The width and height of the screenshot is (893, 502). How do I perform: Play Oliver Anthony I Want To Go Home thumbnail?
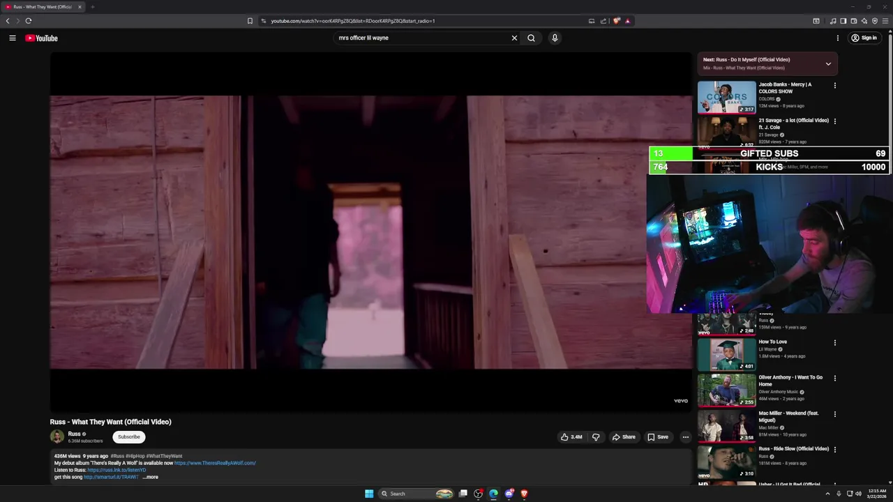pyautogui.click(x=727, y=390)
